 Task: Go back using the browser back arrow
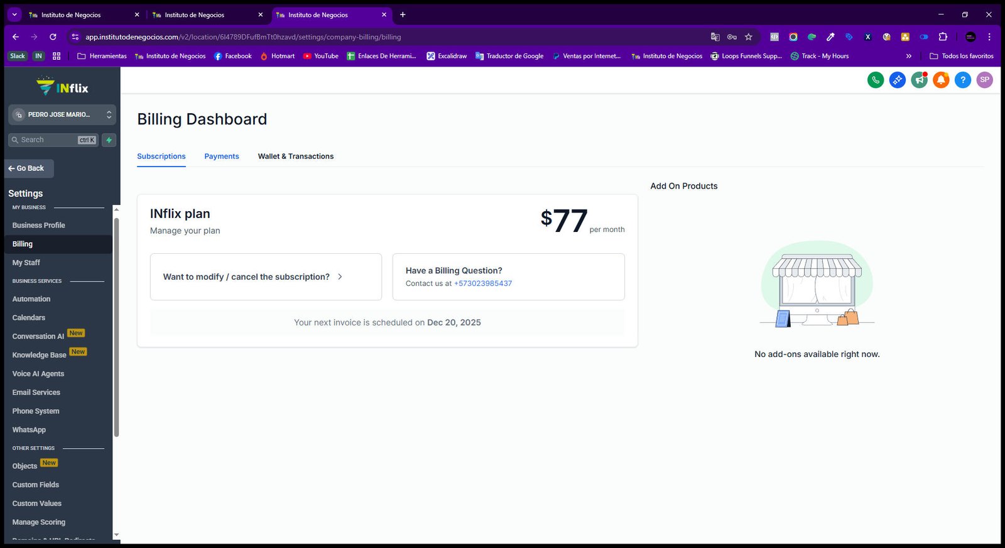(16, 37)
